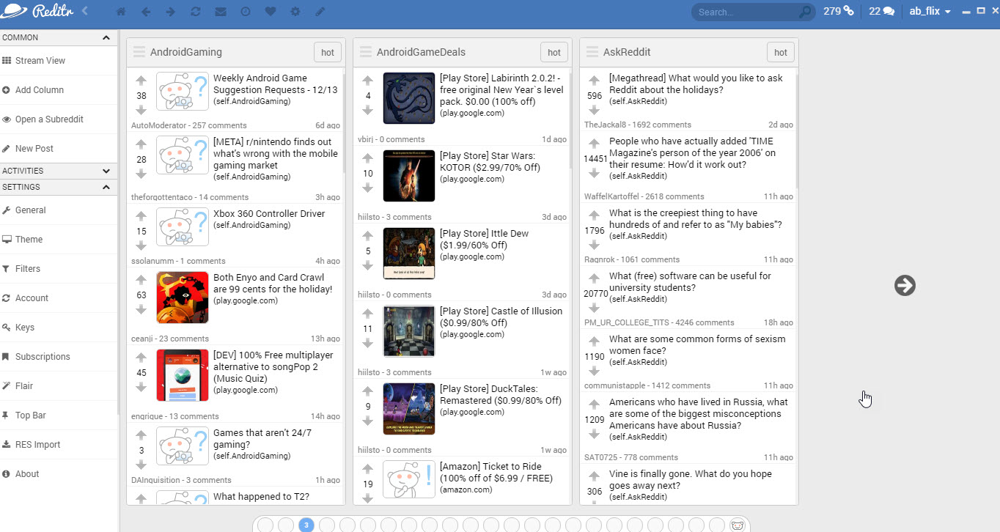
Task: Click the pencil compose icon in top bar
Action: pyautogui.click(x=320, y=12)
